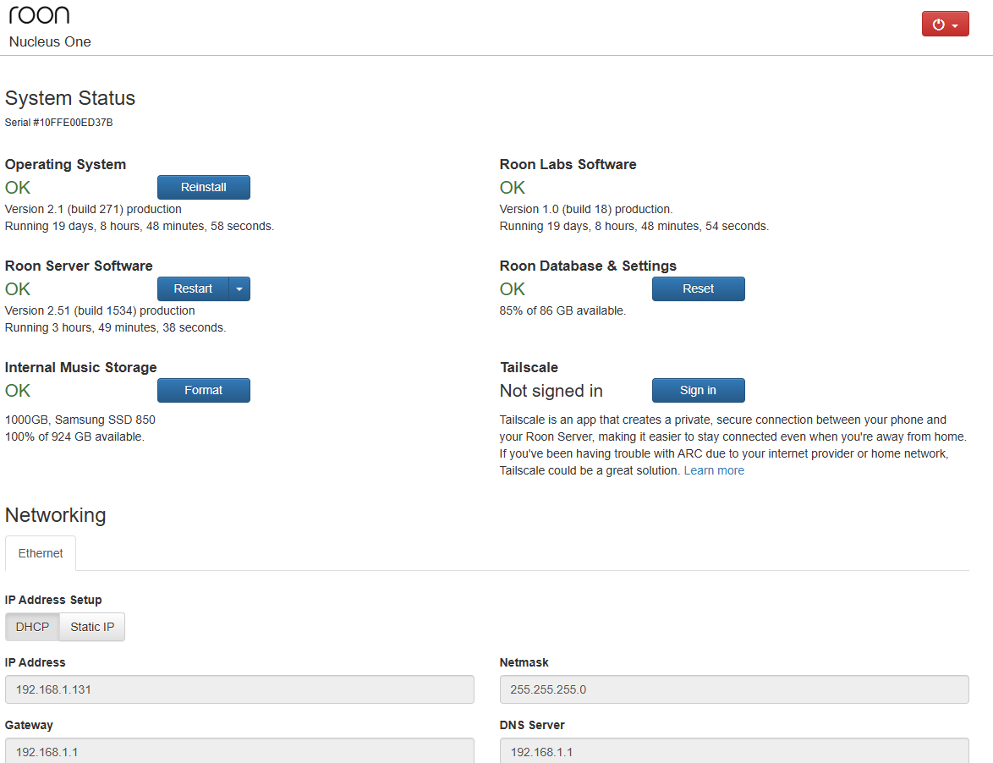Reinstall the Operating System

[203, 188]
